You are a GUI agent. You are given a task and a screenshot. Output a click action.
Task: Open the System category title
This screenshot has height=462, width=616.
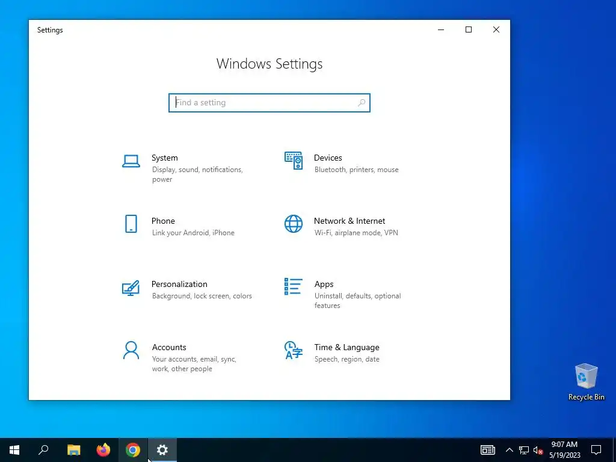tap(165, 158)
